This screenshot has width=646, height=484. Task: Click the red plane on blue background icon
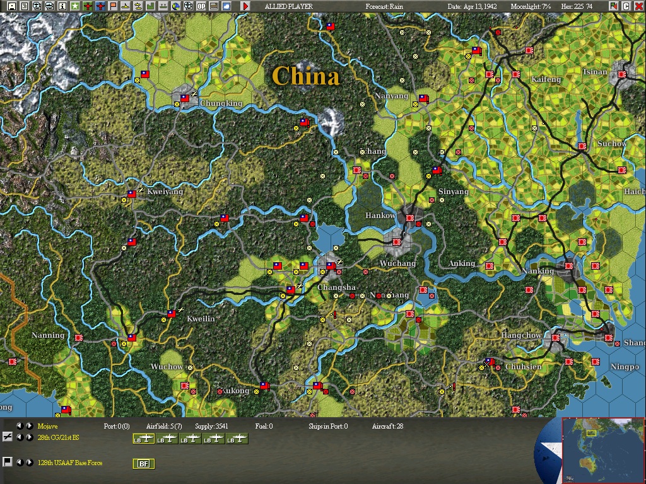[x=100, y=6]
